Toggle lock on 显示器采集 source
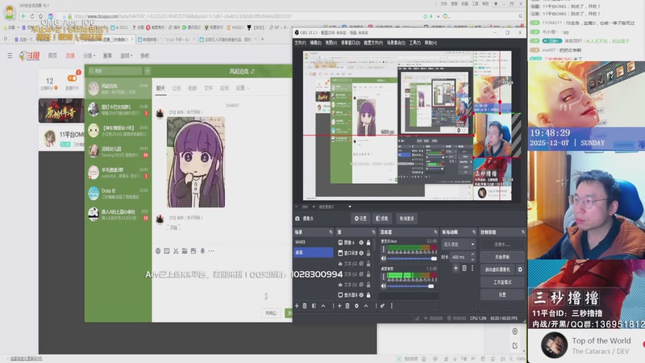This screenshot has width=645, height=363. coord(368,295)
